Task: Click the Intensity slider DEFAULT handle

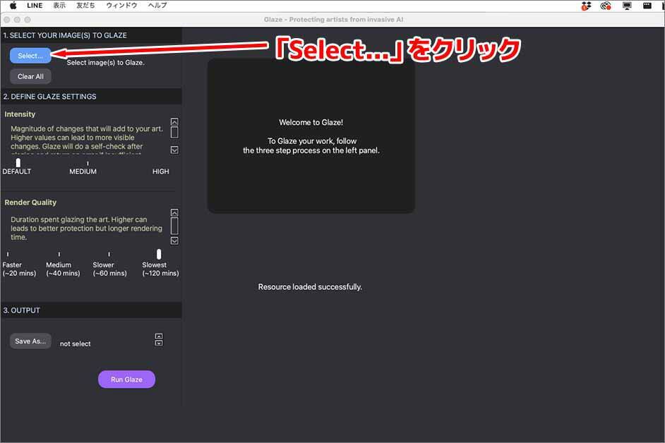Action: 18,163
